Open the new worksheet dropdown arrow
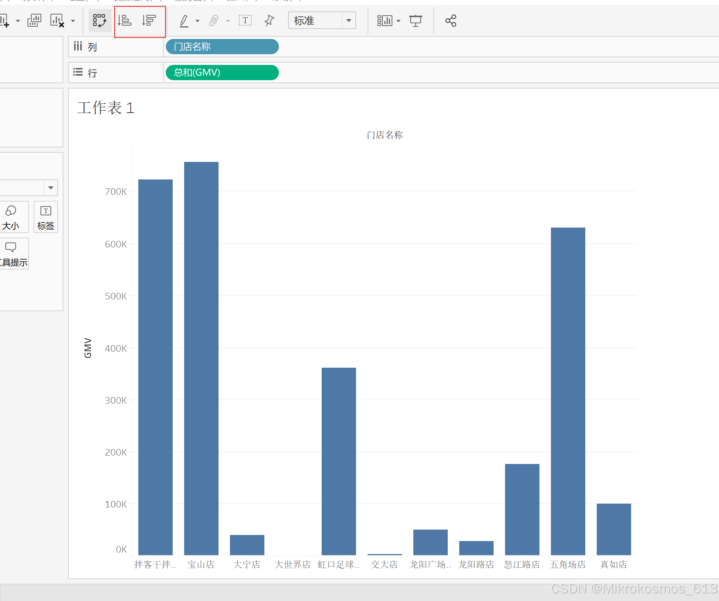719x601 pixels. (x=18, y=21)
